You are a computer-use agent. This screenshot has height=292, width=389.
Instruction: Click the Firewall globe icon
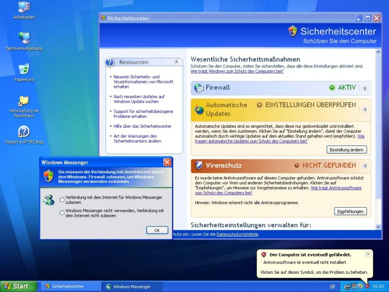click(x=199, y=88)
